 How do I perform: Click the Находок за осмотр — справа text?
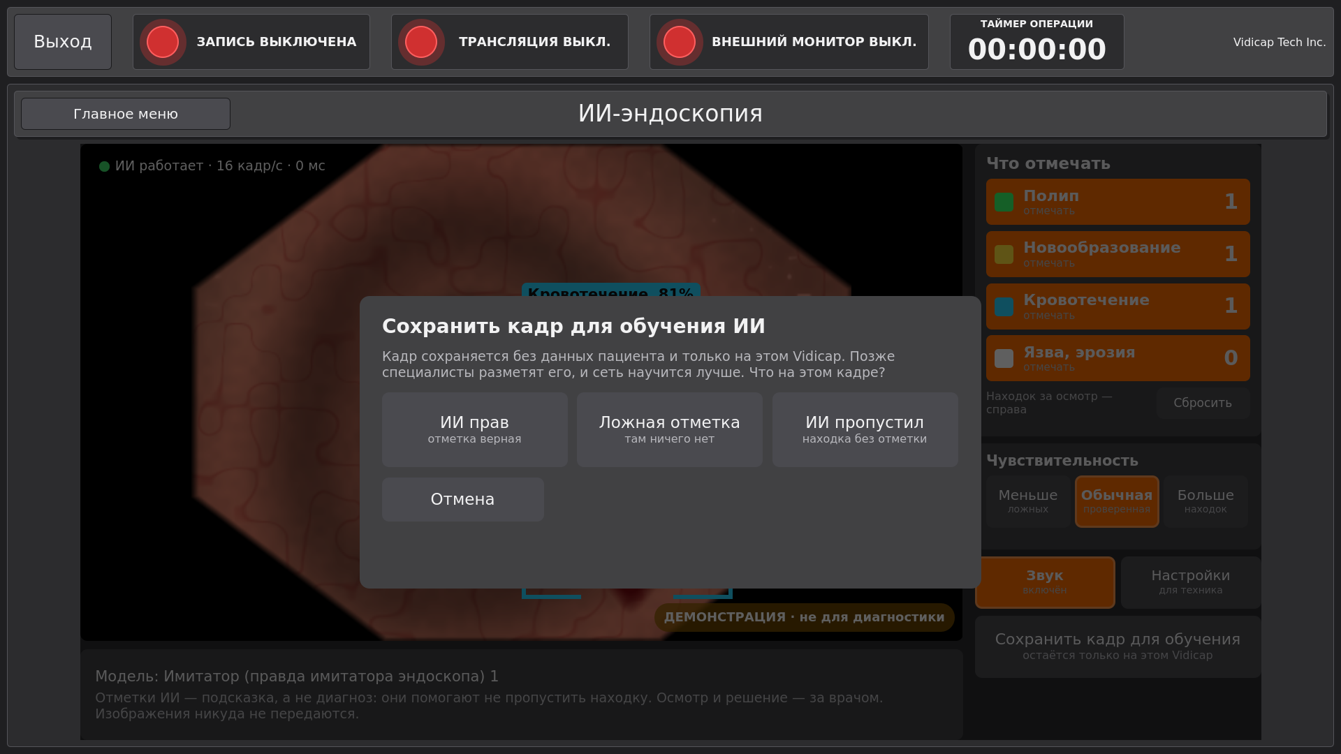click(x=1049, y=403)
